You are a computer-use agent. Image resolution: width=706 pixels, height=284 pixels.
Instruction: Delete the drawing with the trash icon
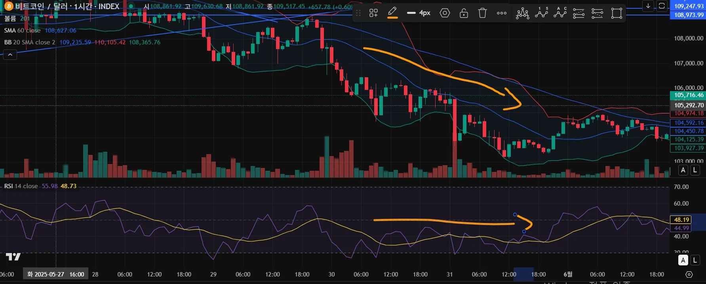[x=482, y=13]
